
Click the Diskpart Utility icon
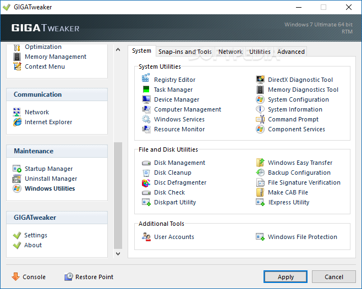[146, 202]
